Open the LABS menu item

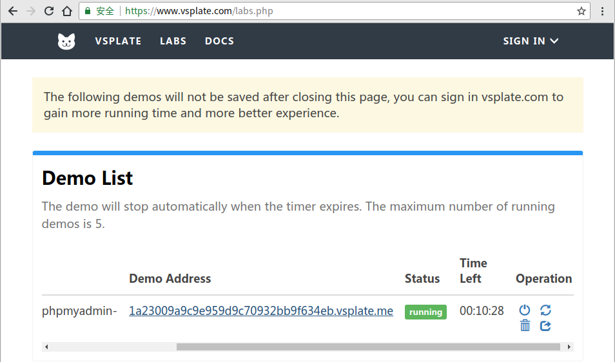coord(173,41)
